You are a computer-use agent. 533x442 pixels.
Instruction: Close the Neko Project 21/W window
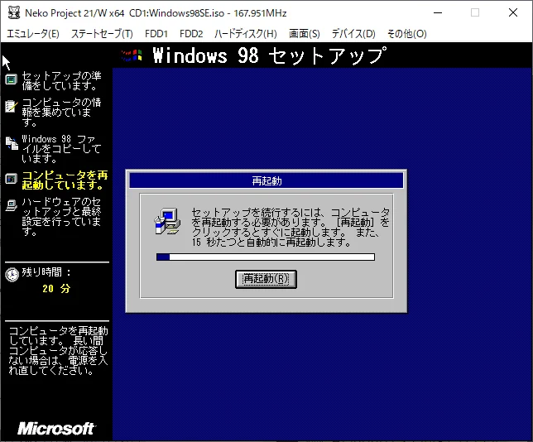point(512,13)
